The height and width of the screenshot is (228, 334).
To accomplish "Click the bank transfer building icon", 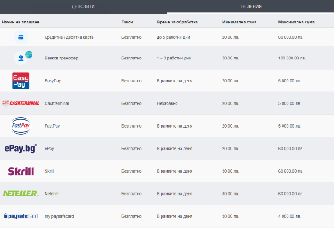I will coord(21,58).
